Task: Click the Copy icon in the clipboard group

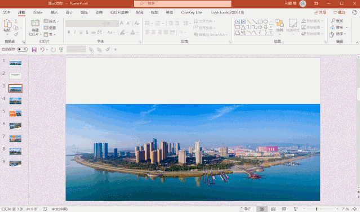Action: point(16,28)
